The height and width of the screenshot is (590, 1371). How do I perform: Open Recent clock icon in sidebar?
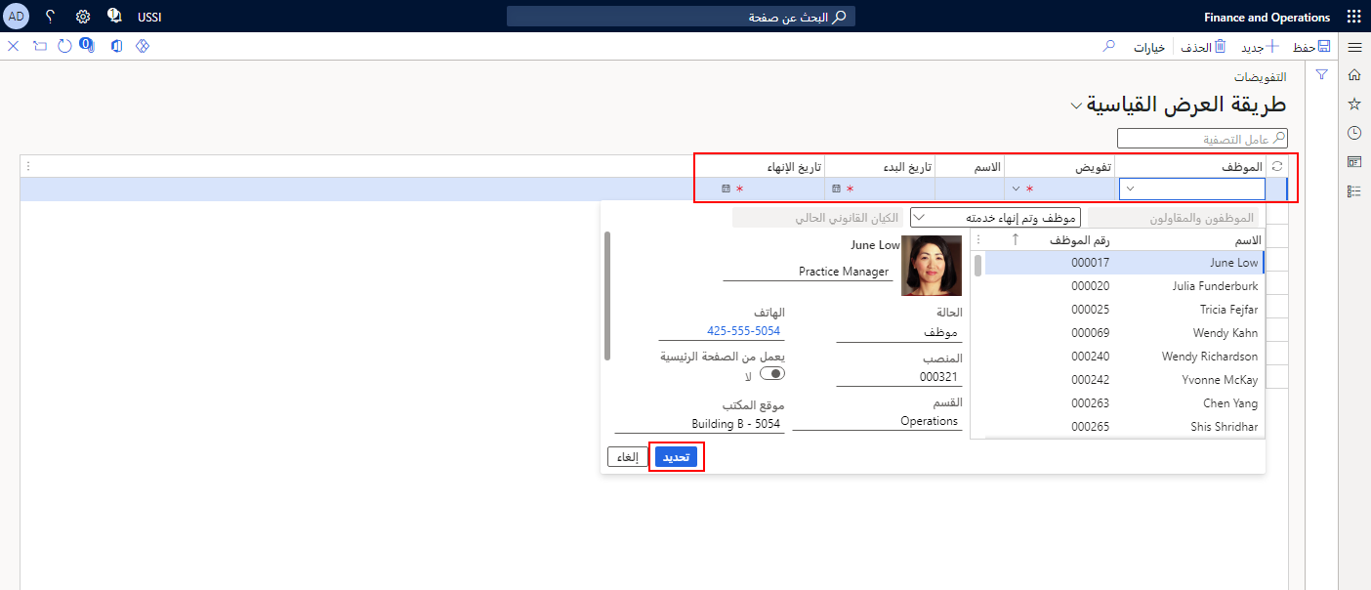(1354, 133)
